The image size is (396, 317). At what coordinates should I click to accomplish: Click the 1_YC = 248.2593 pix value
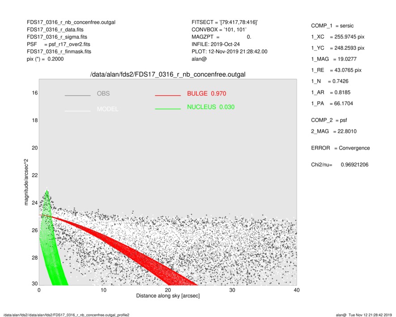(x=338, y=48)
